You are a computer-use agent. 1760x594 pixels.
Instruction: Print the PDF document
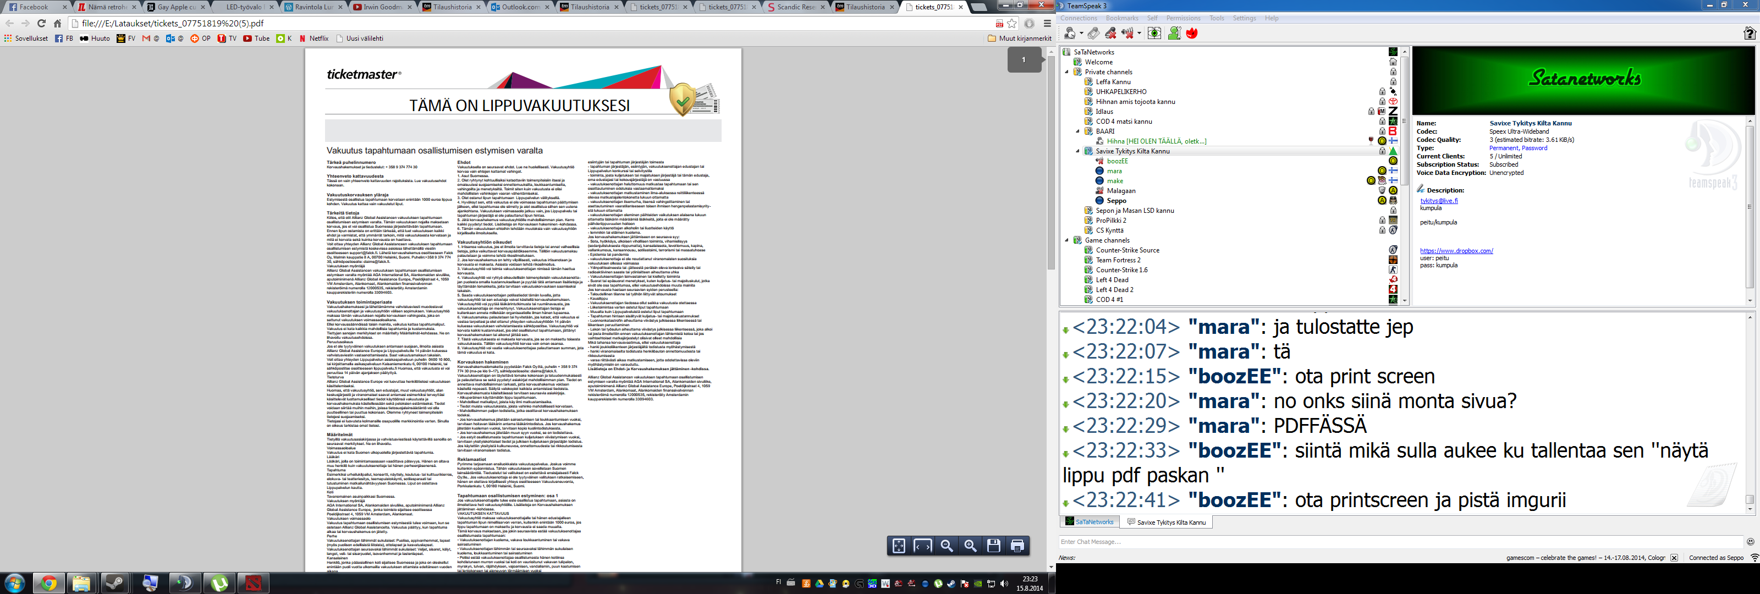pyautogui.click(x=1018, y=546)
